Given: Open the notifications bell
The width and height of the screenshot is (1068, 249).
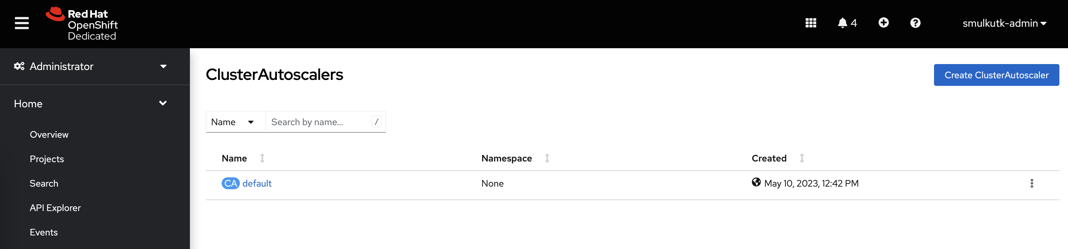Looking at the screenshot, I should tap(847, 23).
